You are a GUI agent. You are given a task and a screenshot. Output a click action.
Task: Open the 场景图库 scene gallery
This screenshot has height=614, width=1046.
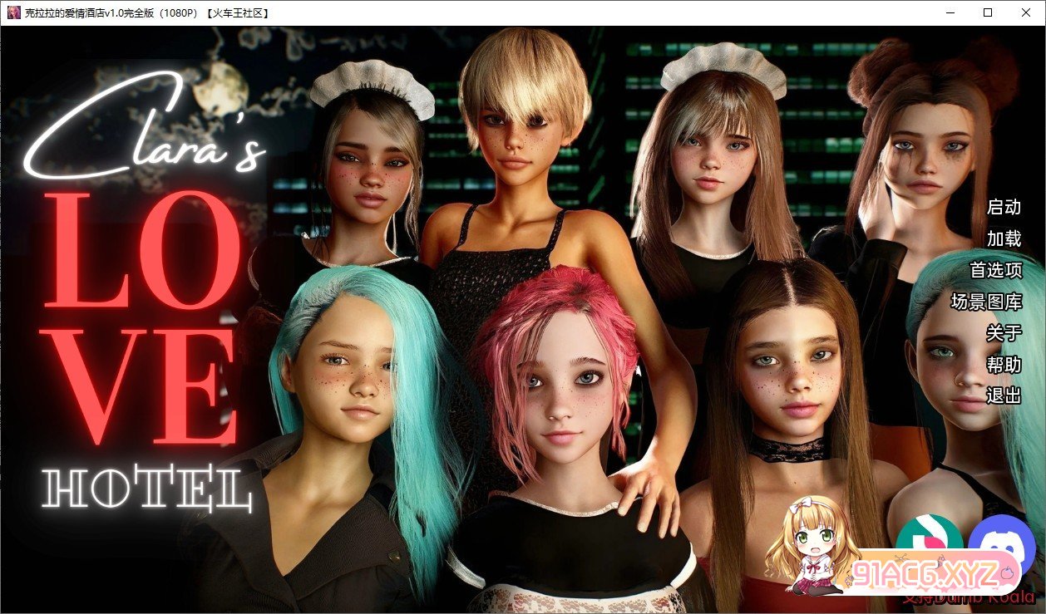(x=986, y=302)
